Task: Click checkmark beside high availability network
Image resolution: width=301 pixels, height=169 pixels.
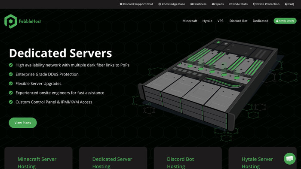Action: tap(11, 65)
